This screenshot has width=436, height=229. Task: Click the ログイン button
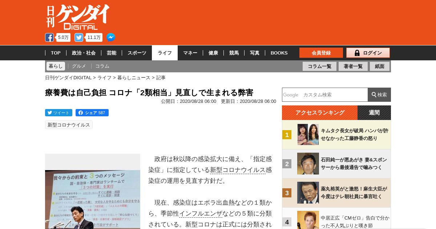(368, 53)
